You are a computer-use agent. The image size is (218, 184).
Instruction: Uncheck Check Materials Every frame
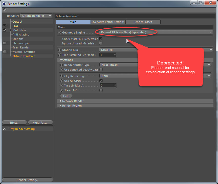101,39
